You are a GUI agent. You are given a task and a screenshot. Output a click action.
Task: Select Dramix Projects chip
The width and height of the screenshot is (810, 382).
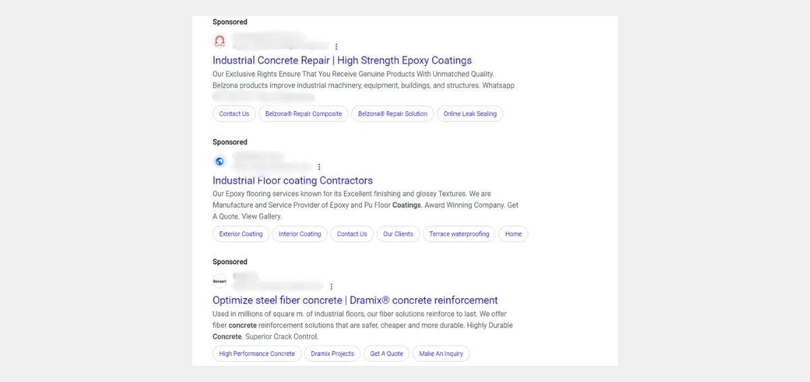pos(332,354)
